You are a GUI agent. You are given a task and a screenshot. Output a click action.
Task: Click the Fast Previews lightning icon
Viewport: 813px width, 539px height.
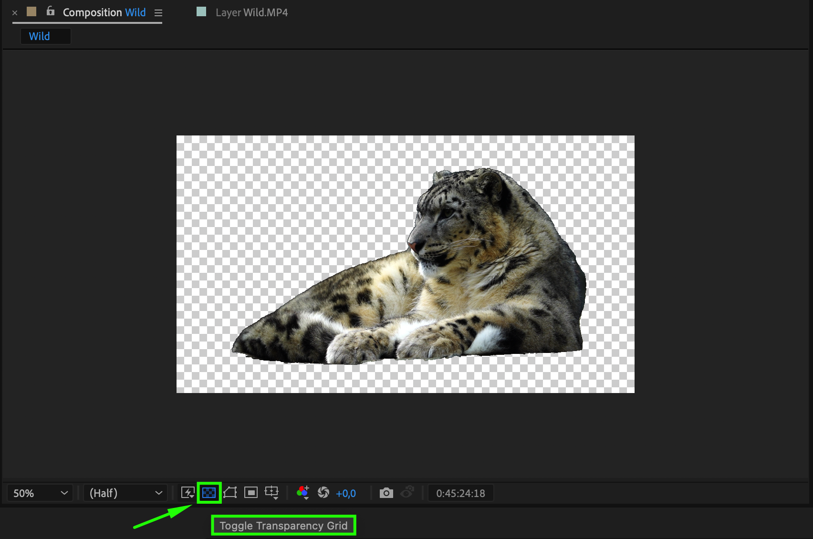[x=188, y=493]
